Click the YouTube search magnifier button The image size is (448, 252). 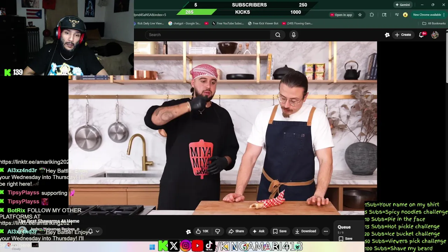point(278,35)
